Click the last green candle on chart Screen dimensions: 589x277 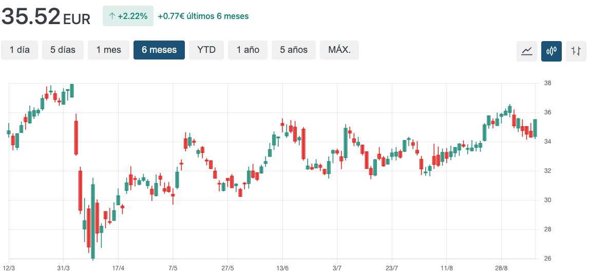pyautogui.click(x=535, y=128)
